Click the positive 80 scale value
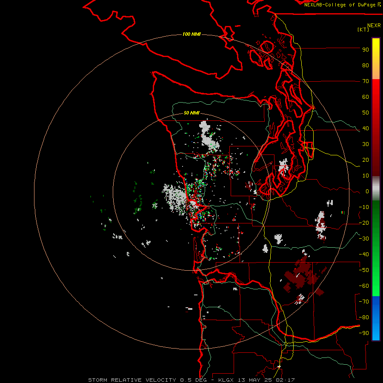The image size is (383, 383). 366,66
